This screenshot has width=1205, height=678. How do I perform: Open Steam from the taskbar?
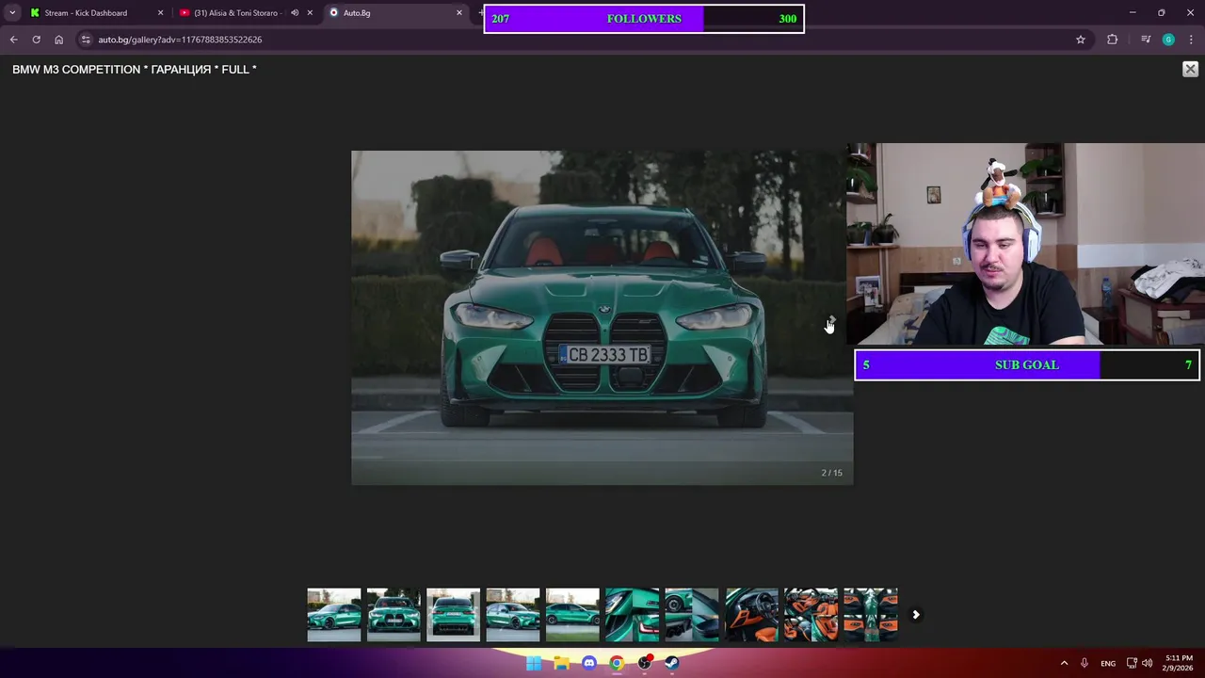tap(672, 663)
